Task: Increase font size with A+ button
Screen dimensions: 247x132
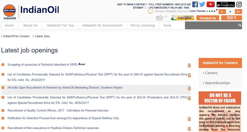Action: tap(238, 12)
